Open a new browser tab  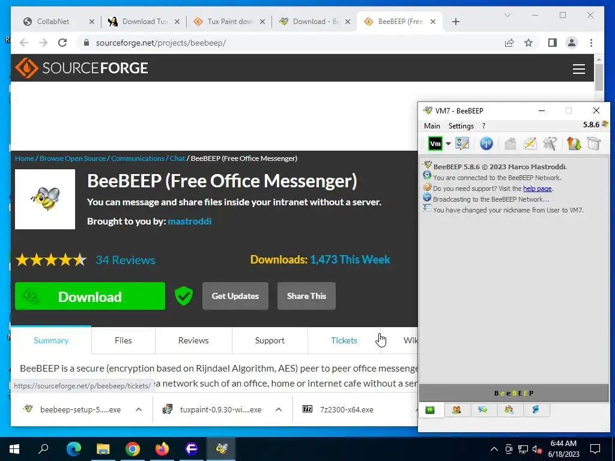tap(455, 22)
